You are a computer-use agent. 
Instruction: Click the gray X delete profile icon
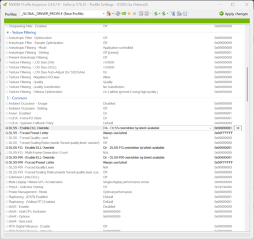point(135,14)
